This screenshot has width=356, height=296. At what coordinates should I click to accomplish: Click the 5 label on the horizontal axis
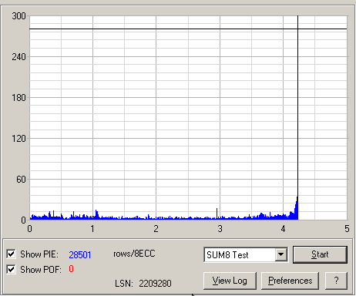tap(347, 228)
